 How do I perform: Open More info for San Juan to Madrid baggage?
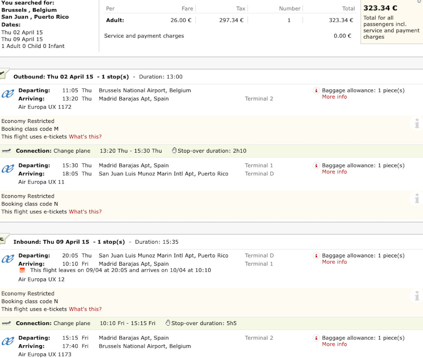334,262
